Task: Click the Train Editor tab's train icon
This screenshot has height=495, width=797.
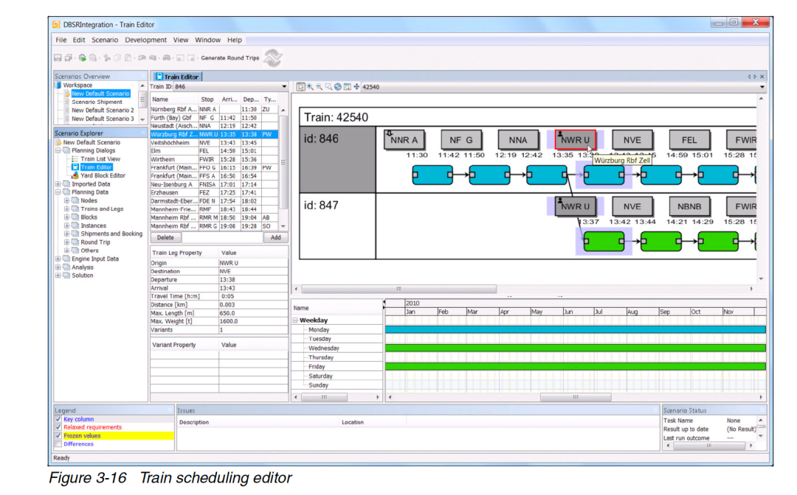Action: [x=159, y=77]
